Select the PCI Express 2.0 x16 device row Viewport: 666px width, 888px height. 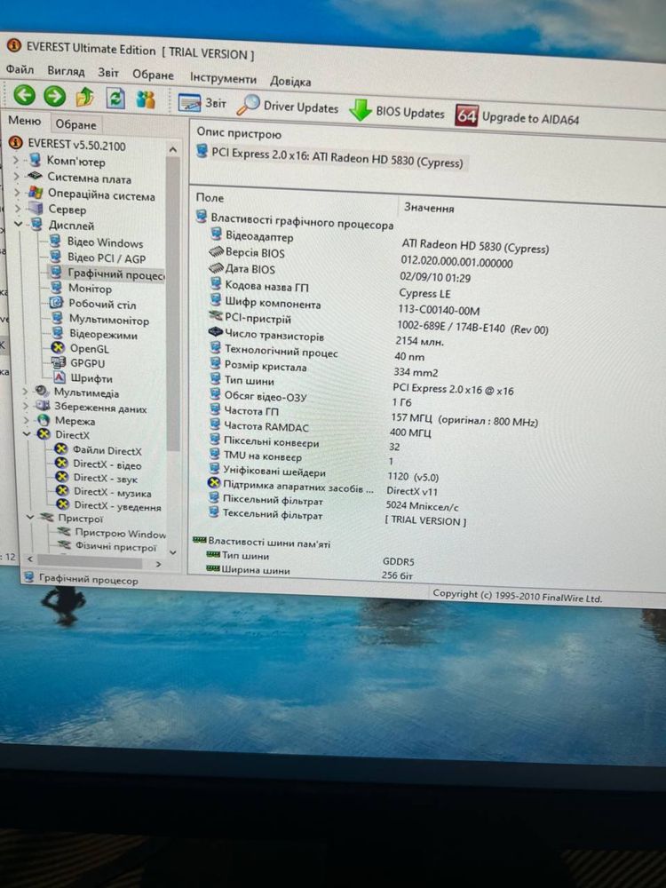[x=330, y=157]
